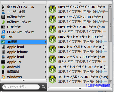Click the Android robot icon
This screenshot has height=92, width=114.
pos(3,67)
